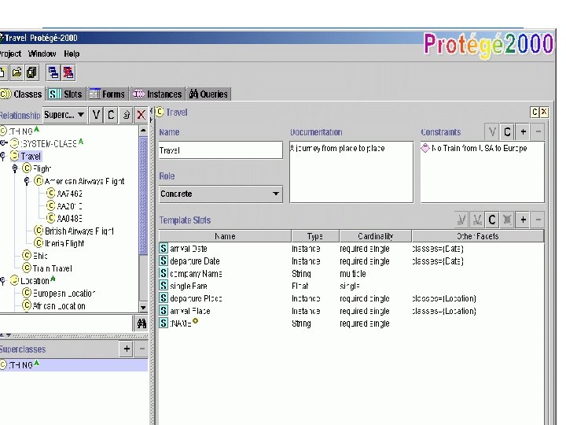Click the C (create class) button in Relationship bar
Viewport: 566px width, 425px height.
[111, 115]
